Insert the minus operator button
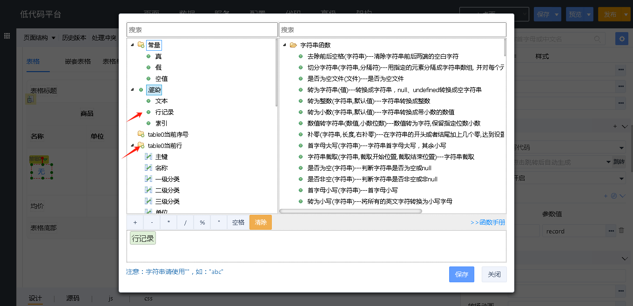 pyautogui.click(x=152, y=222)
